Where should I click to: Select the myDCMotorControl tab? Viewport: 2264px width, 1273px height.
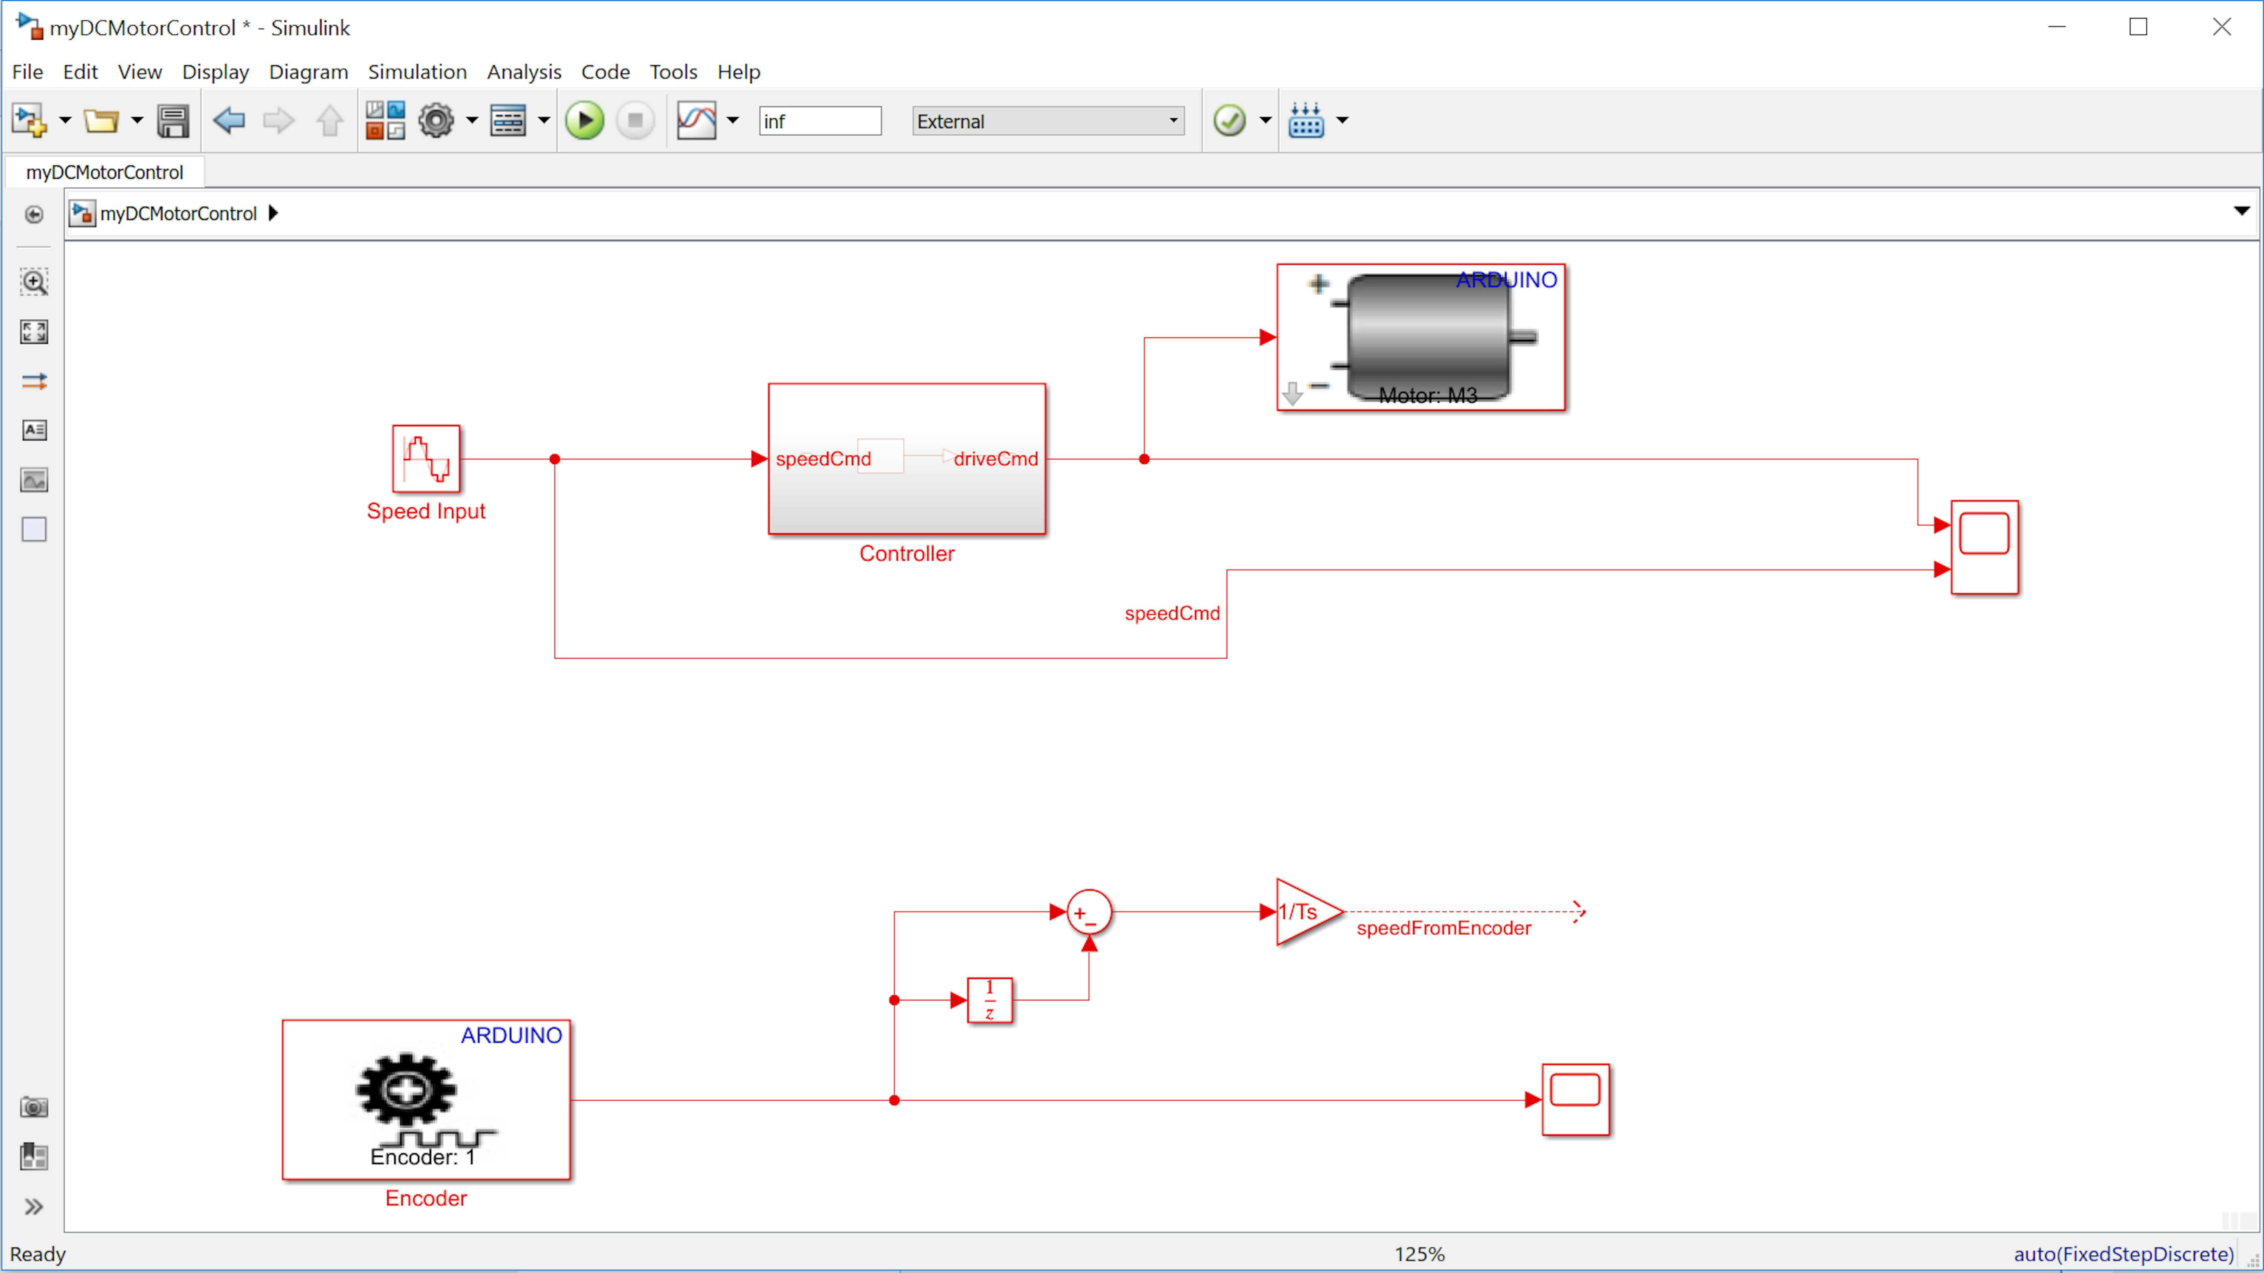coord(105,172)
